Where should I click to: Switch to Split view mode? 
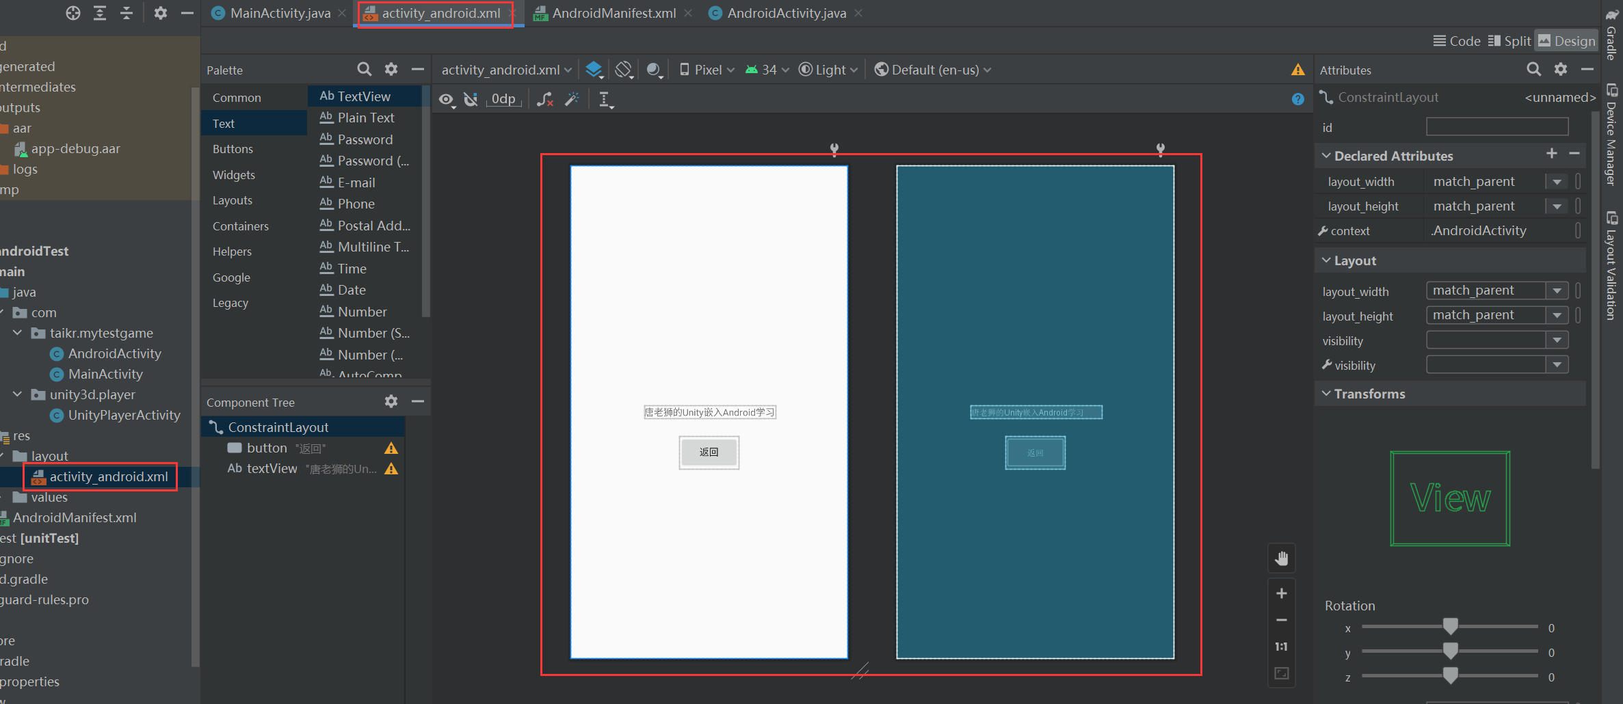coord(1509,41)
